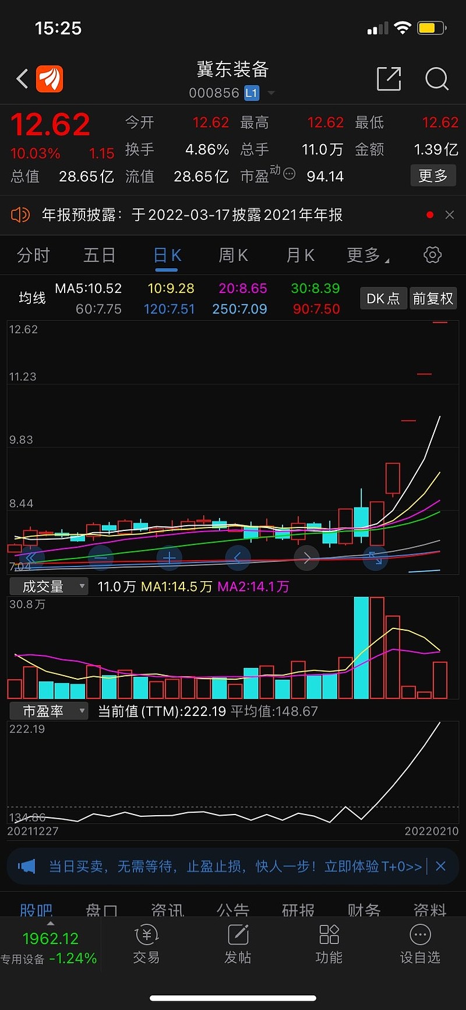Open chart settings gear icon

(x=432, y=255)
